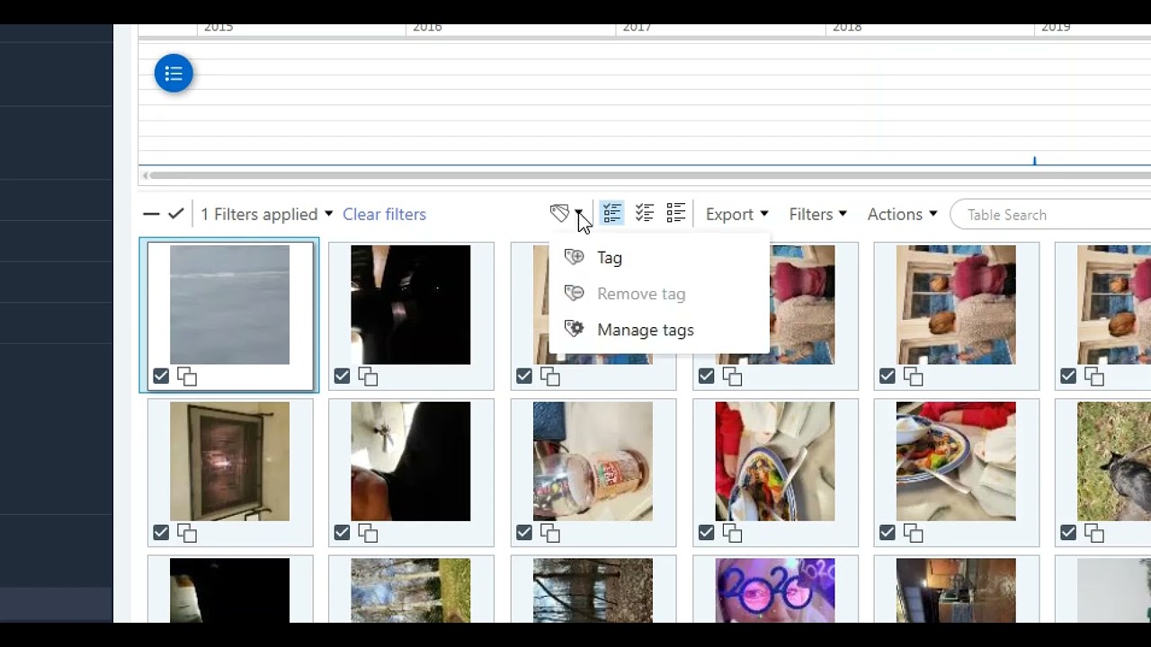The width and height of the screenshot is (1151, 647).
Task: Select the tree bark photo thumbnail
Action: (593, 590)
